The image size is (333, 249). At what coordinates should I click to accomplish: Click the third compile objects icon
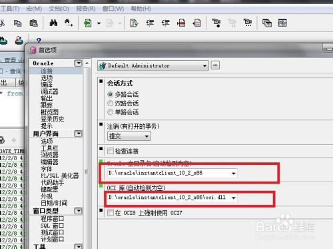(x=248, y=23)
